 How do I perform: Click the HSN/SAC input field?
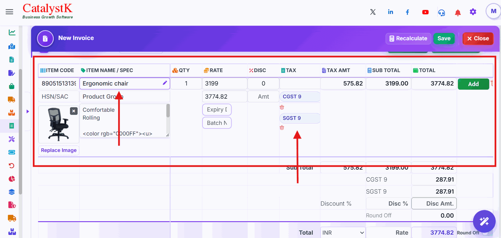point(59,97)
